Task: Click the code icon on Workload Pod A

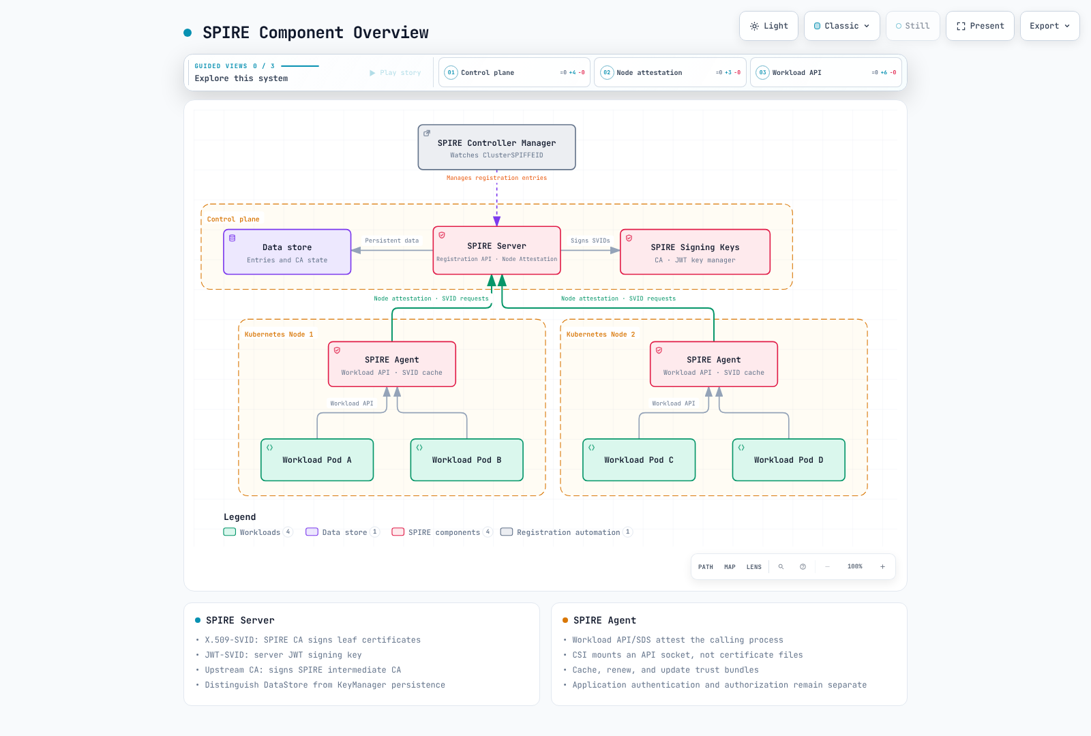Action: (x=270, y=448)
